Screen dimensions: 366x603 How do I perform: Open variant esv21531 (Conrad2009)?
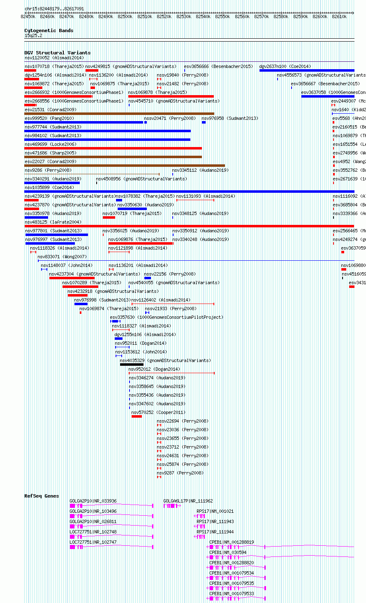[51, 110]
